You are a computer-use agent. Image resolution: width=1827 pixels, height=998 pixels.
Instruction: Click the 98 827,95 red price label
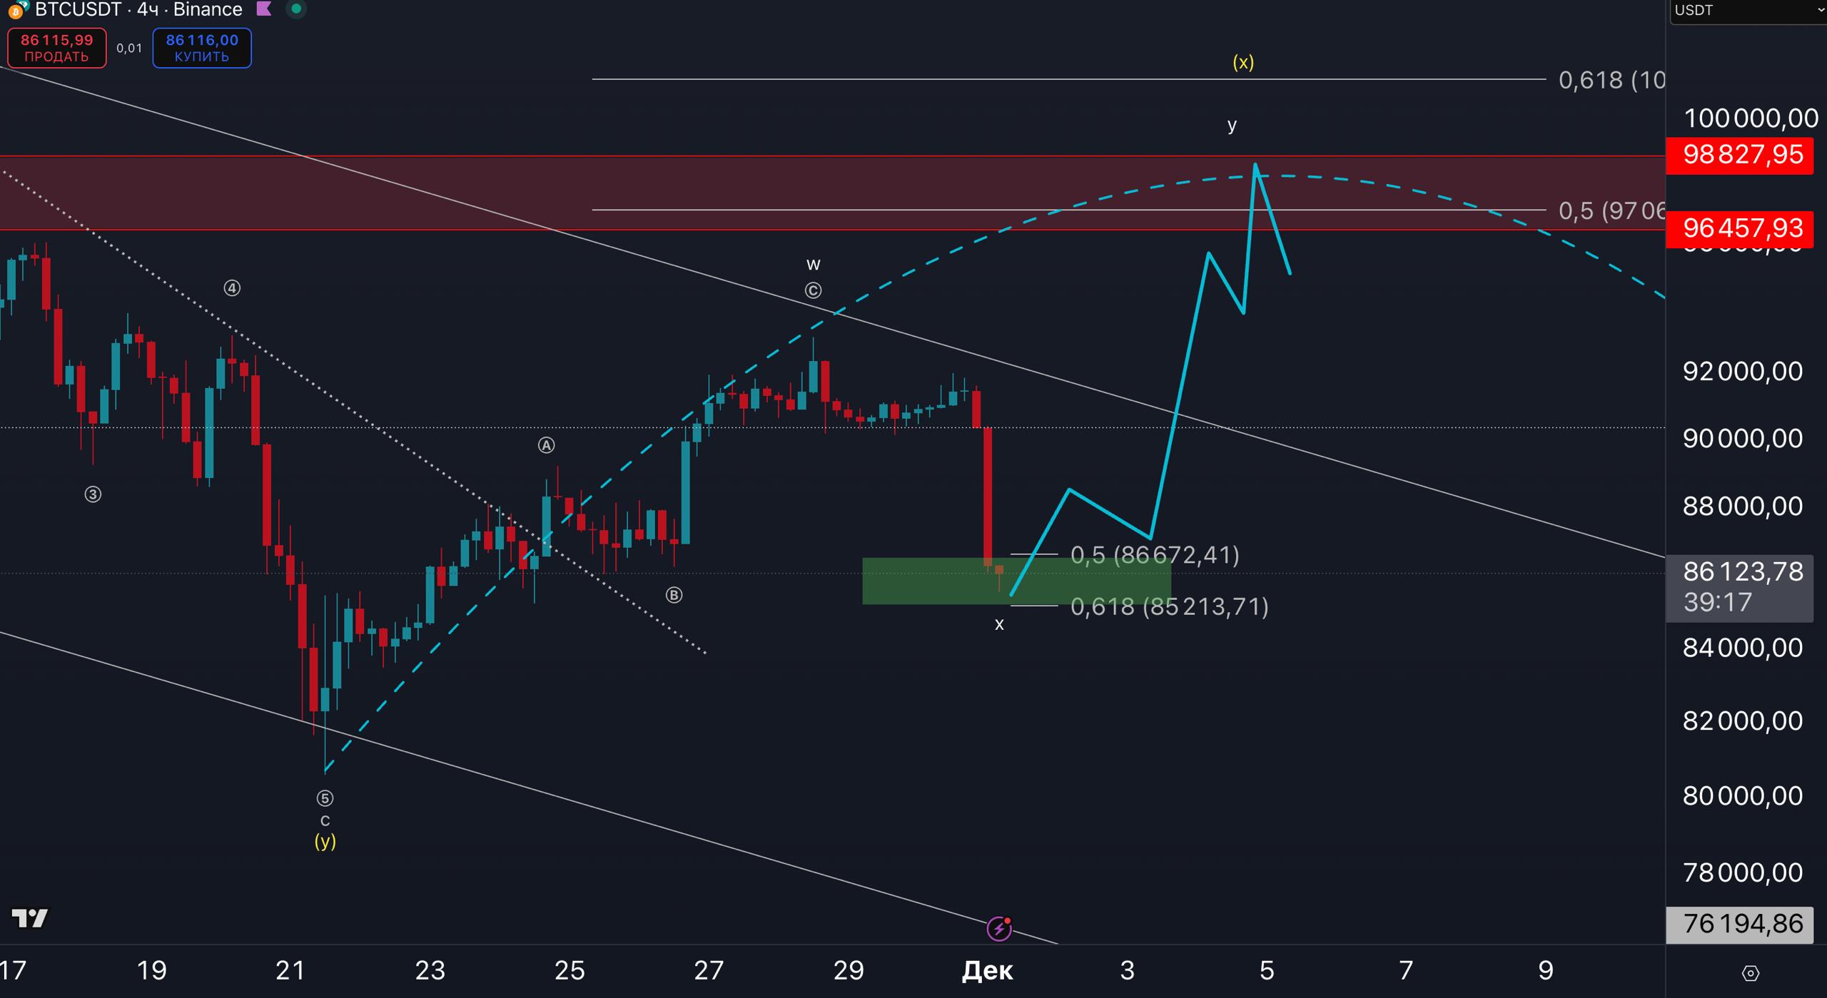[1740, 155]
